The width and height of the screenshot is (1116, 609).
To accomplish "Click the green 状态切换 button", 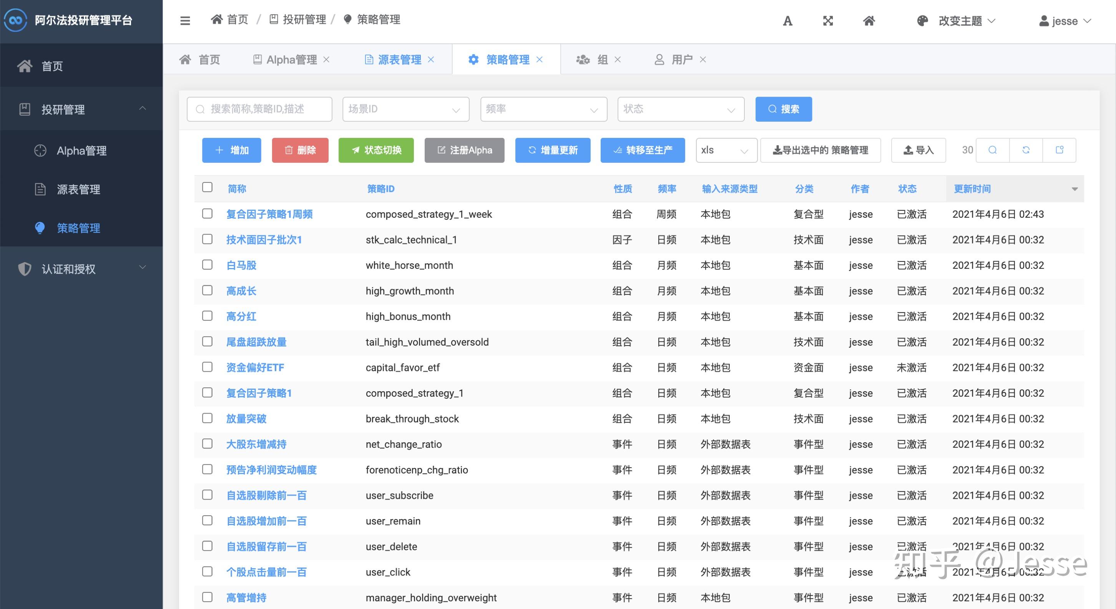I will coord(376,150).
